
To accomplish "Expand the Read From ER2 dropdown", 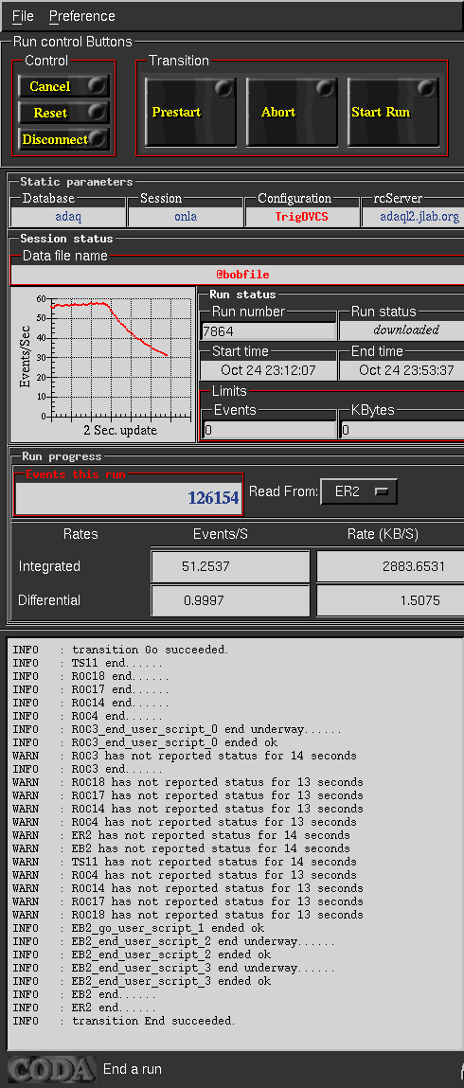I will 359,492.
